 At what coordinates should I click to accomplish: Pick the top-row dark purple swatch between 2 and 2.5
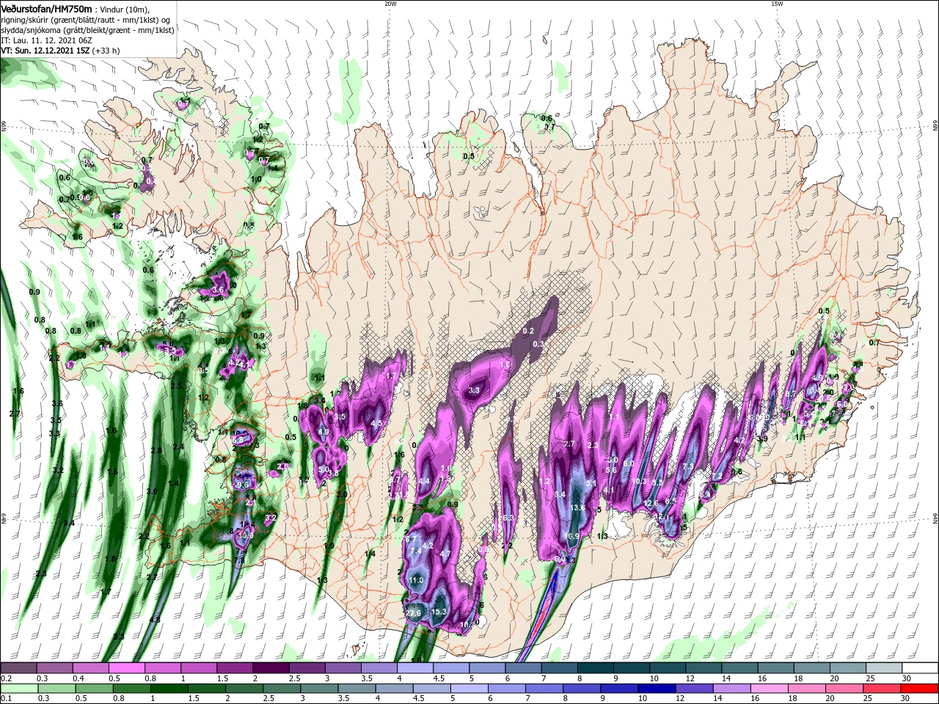tap(271, 668)
